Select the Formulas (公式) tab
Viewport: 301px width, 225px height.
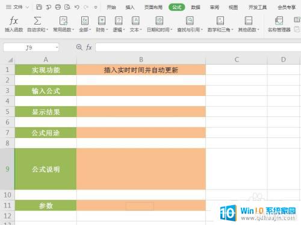click(x=176, y=7)
